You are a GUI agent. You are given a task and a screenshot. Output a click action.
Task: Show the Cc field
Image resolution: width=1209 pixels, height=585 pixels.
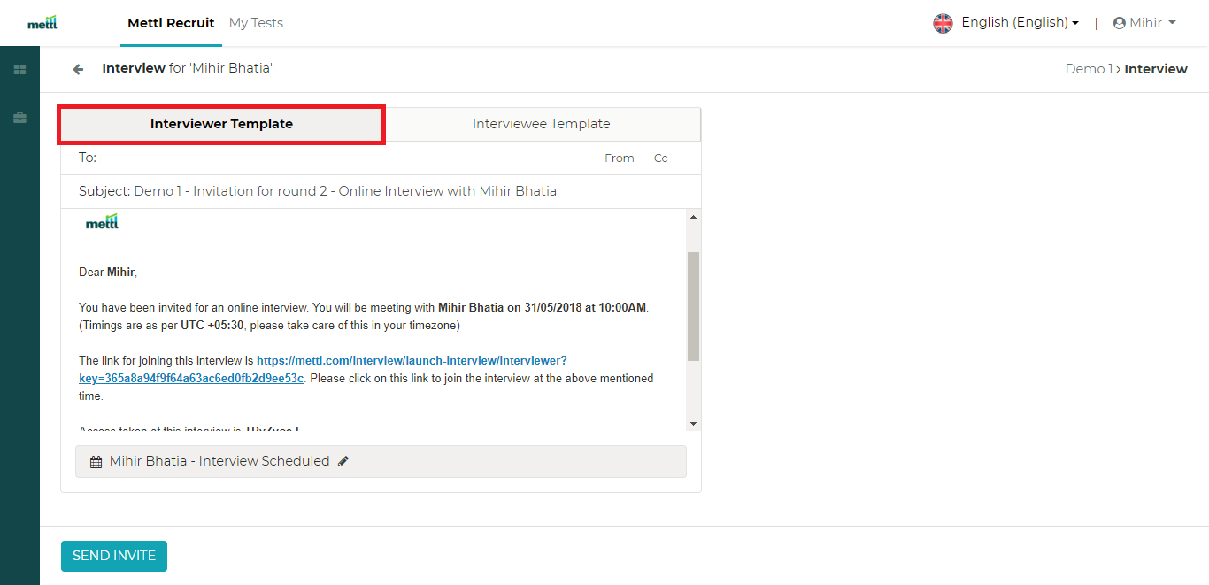(661, 158)
